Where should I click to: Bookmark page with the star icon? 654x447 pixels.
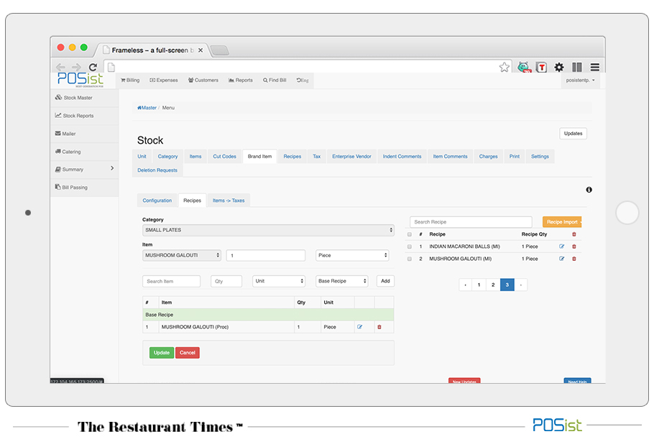click(505, 67)
